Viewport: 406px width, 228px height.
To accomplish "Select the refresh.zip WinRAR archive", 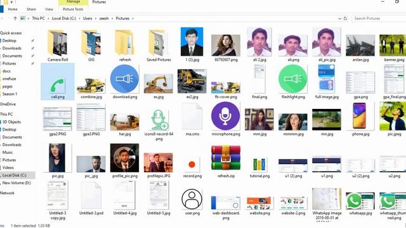I will coord(226,161).
